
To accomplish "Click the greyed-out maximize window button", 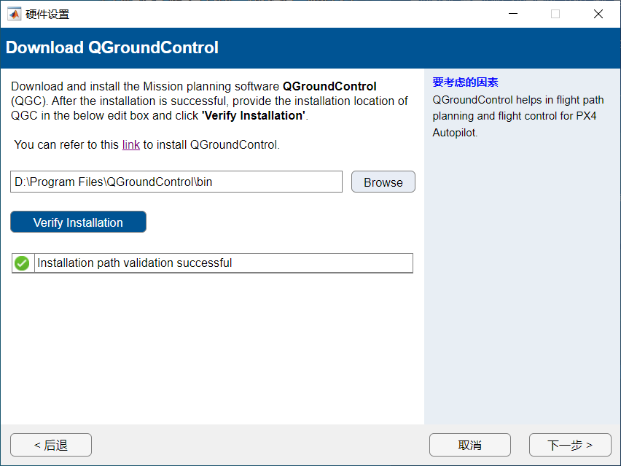I will [x=555, y=14].
